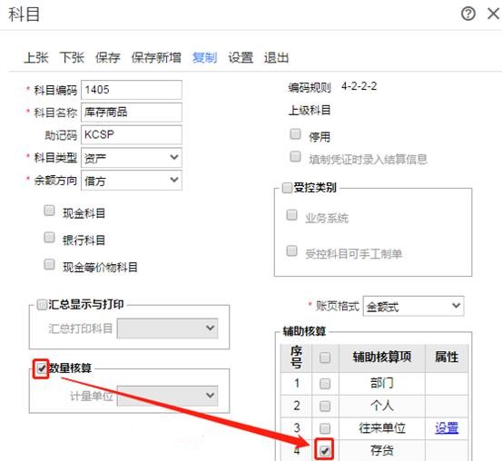The height and width of the screenshot is (461, 502).
Task: Open the help question mark icon
Action: [x=468, y=14]
